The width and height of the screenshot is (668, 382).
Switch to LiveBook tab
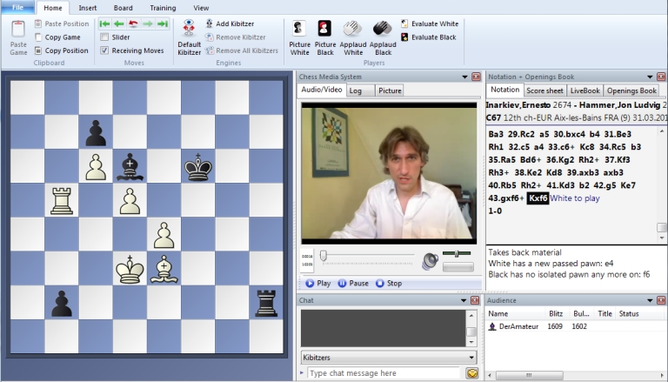(584, 90)
